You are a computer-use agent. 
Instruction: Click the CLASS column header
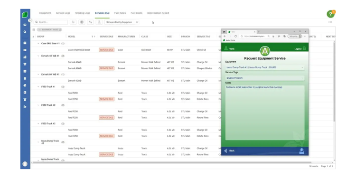coord(145,37)
